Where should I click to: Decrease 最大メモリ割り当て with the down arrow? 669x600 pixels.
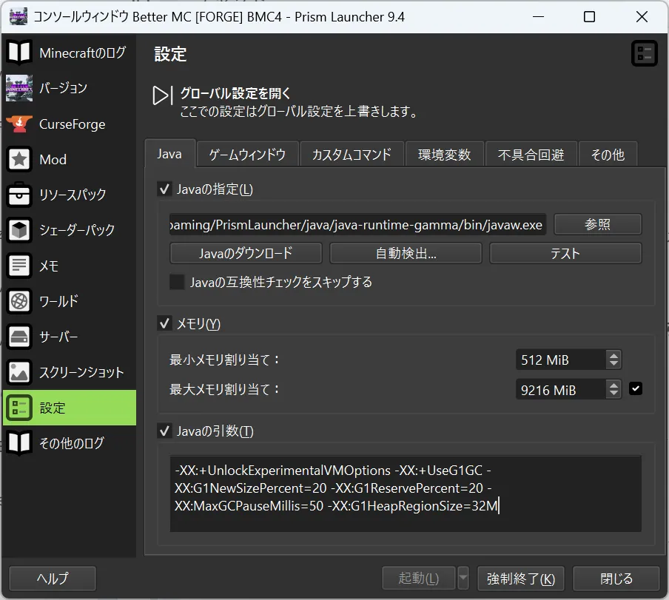click(613, 394)
